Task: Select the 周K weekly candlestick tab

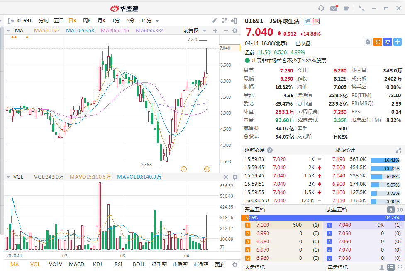Action: 87,21
